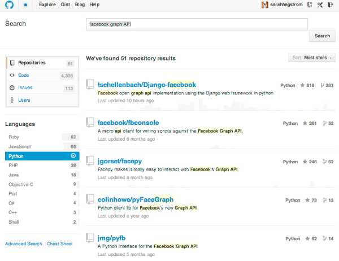Screen dimensions: 339x261
Task: Filter results by Ruby language
Action: click(42, 137)
